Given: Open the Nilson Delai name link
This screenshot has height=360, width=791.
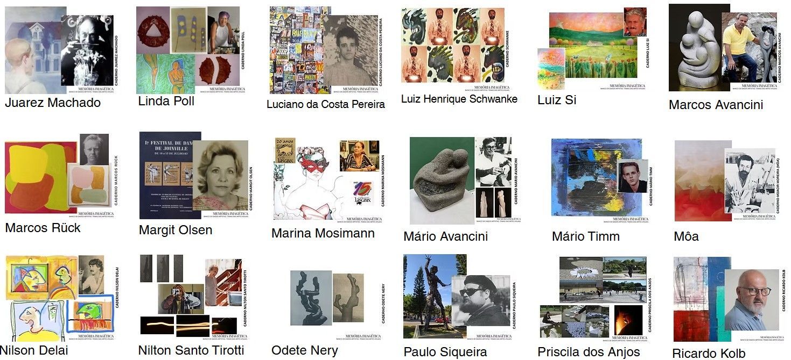Looking at the screenshot, I should click(33, 351).
